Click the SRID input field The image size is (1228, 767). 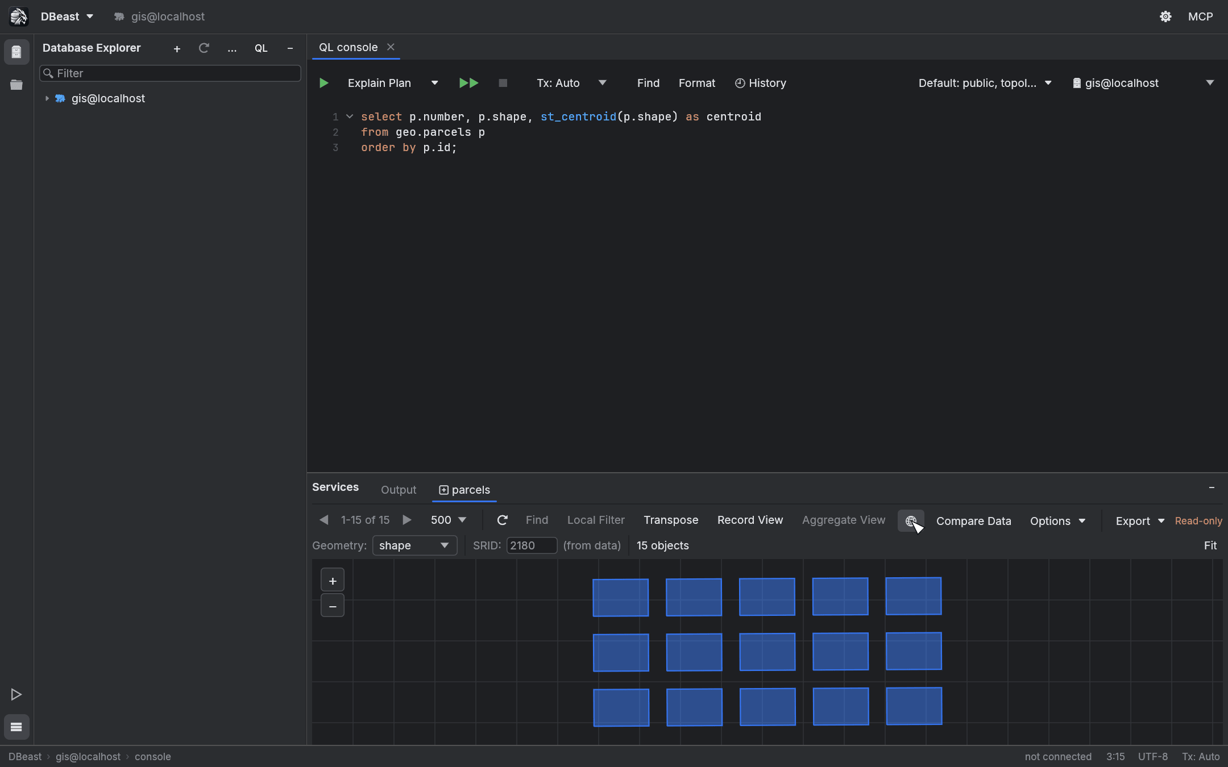point(532,545)
